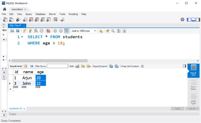This screenshot has width=201, height=123.
Task: Toggle right sidebar visibility
Action: pyautogui.click(x=198, y=20)
